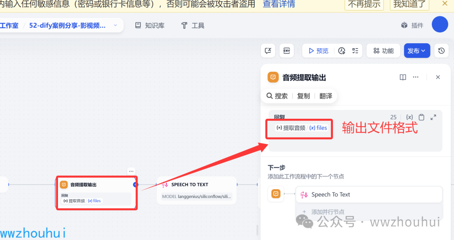Click the pink Speech To Text node icon on canvas
454x240 pixels.
tap(165, 185)
